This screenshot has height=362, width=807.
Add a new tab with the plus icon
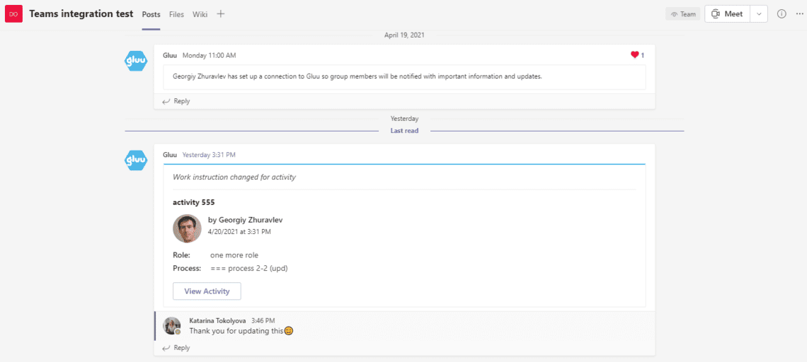point(221,14)
